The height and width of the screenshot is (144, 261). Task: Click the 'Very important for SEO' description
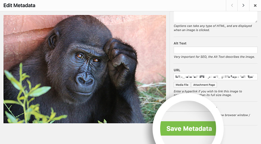click(214, 57)
